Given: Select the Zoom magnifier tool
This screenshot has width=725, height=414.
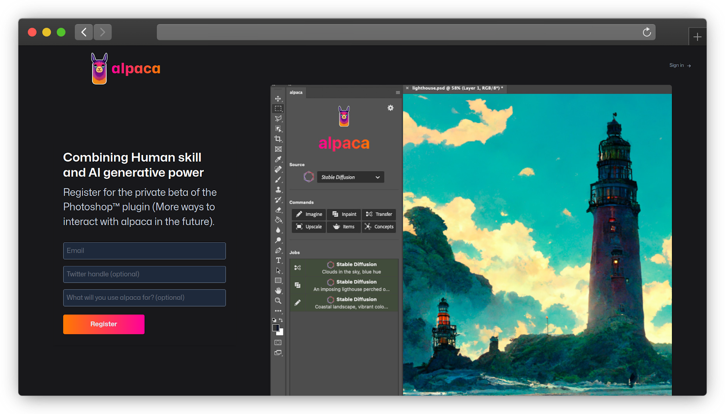Looking at the screenshot, I should coord(278,301).
